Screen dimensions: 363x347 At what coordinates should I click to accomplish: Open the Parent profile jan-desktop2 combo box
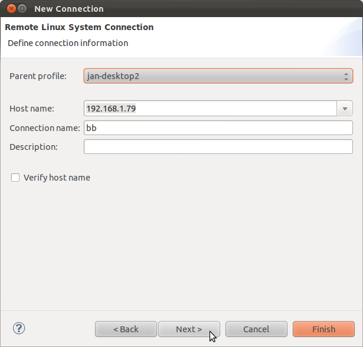(218, 76)
